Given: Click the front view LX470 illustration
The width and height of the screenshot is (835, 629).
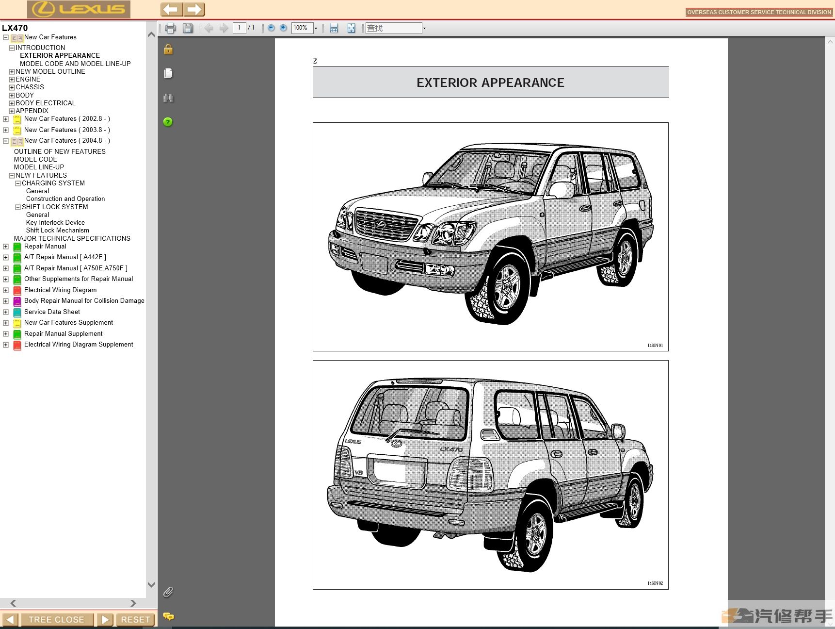Looking at the screenshot, I should [x=491, y=237].
